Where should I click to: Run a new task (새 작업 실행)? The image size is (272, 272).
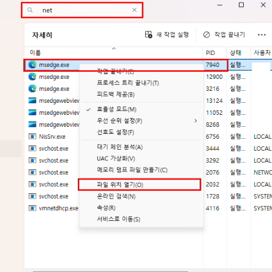click(x=167, y=34)
